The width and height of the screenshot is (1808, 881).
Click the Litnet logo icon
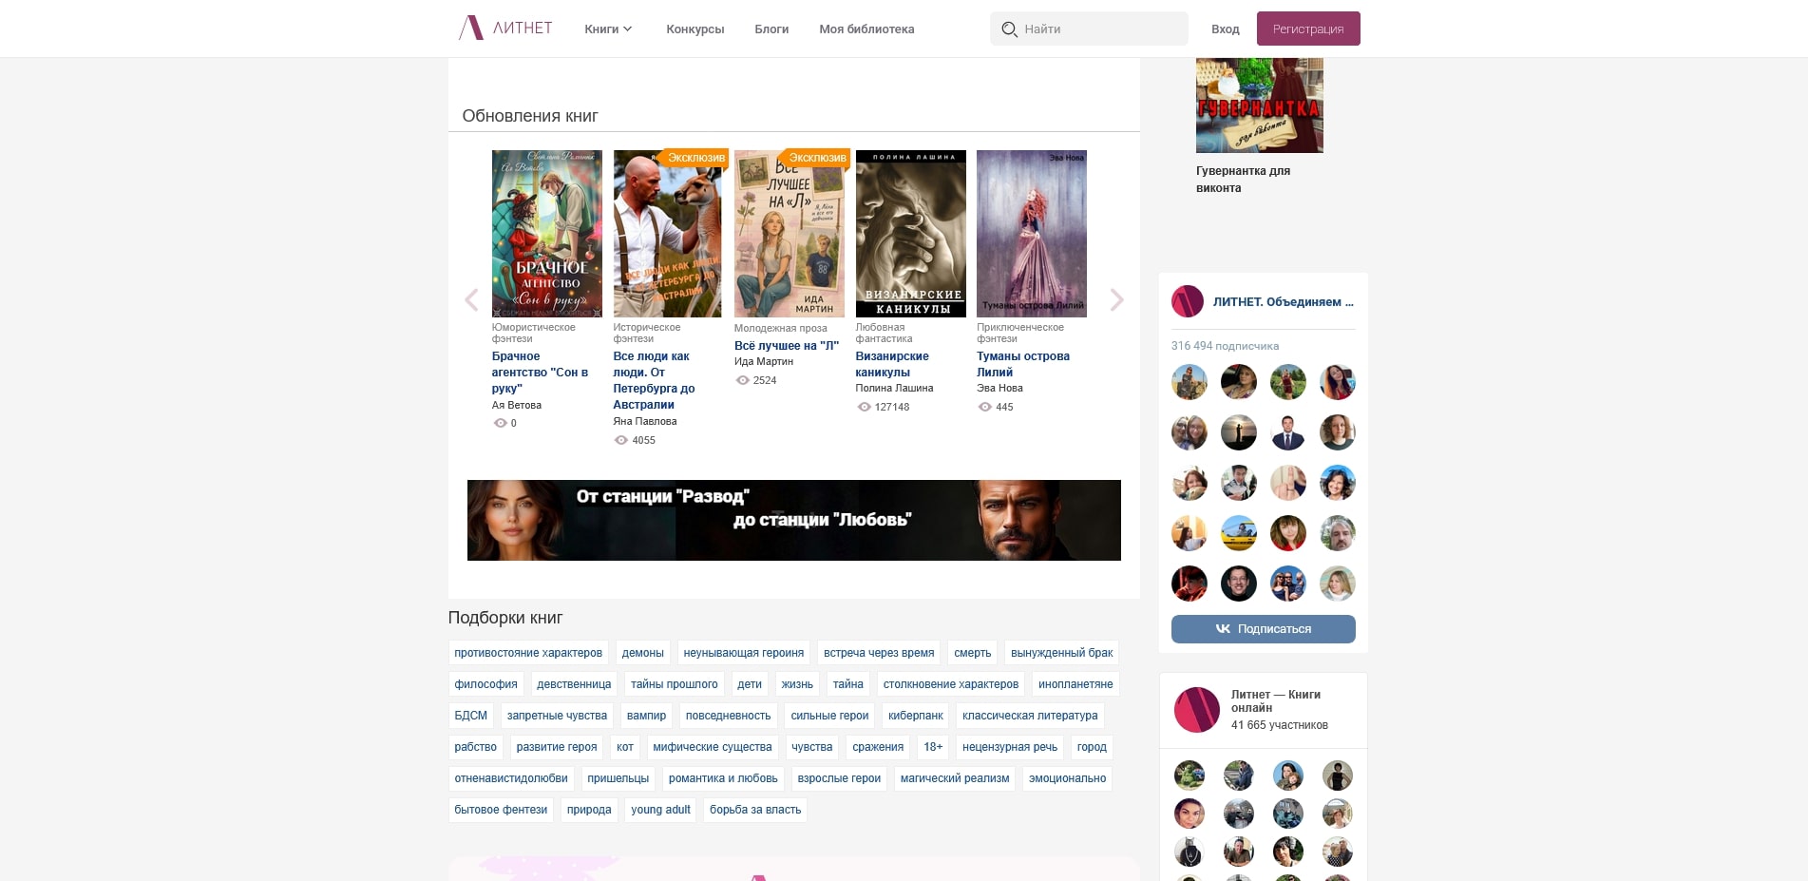pyautogui.click(x=471, y=29)
